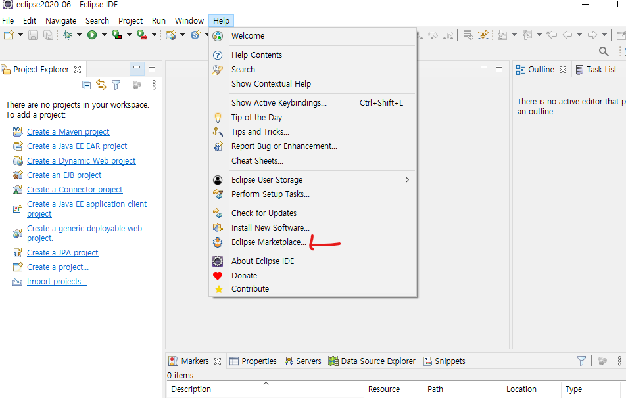The height and width of the screenshot is (398, 626).
Task: Close the Markers tab
Action: click(217, 361)
